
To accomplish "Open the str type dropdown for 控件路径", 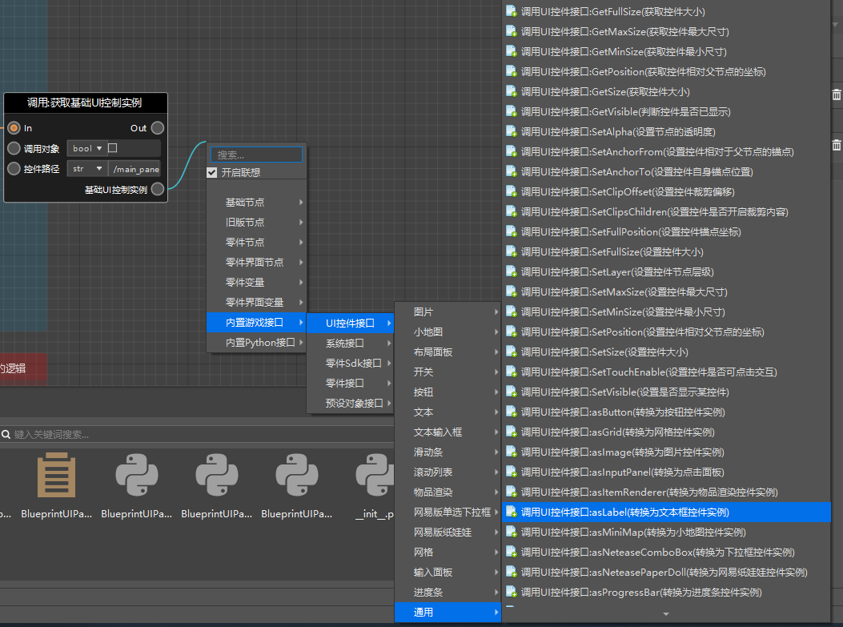I will 87,169.
